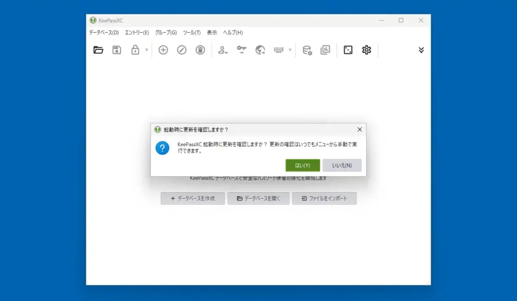Confirm with the はい(Y) button

tap(303, 165)
